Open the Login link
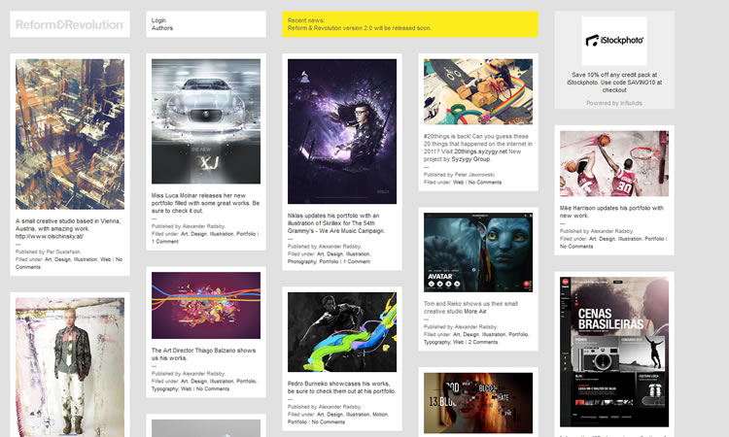This screenshot has height=437, width=729. pyautogui.click(x=158, y=19)
